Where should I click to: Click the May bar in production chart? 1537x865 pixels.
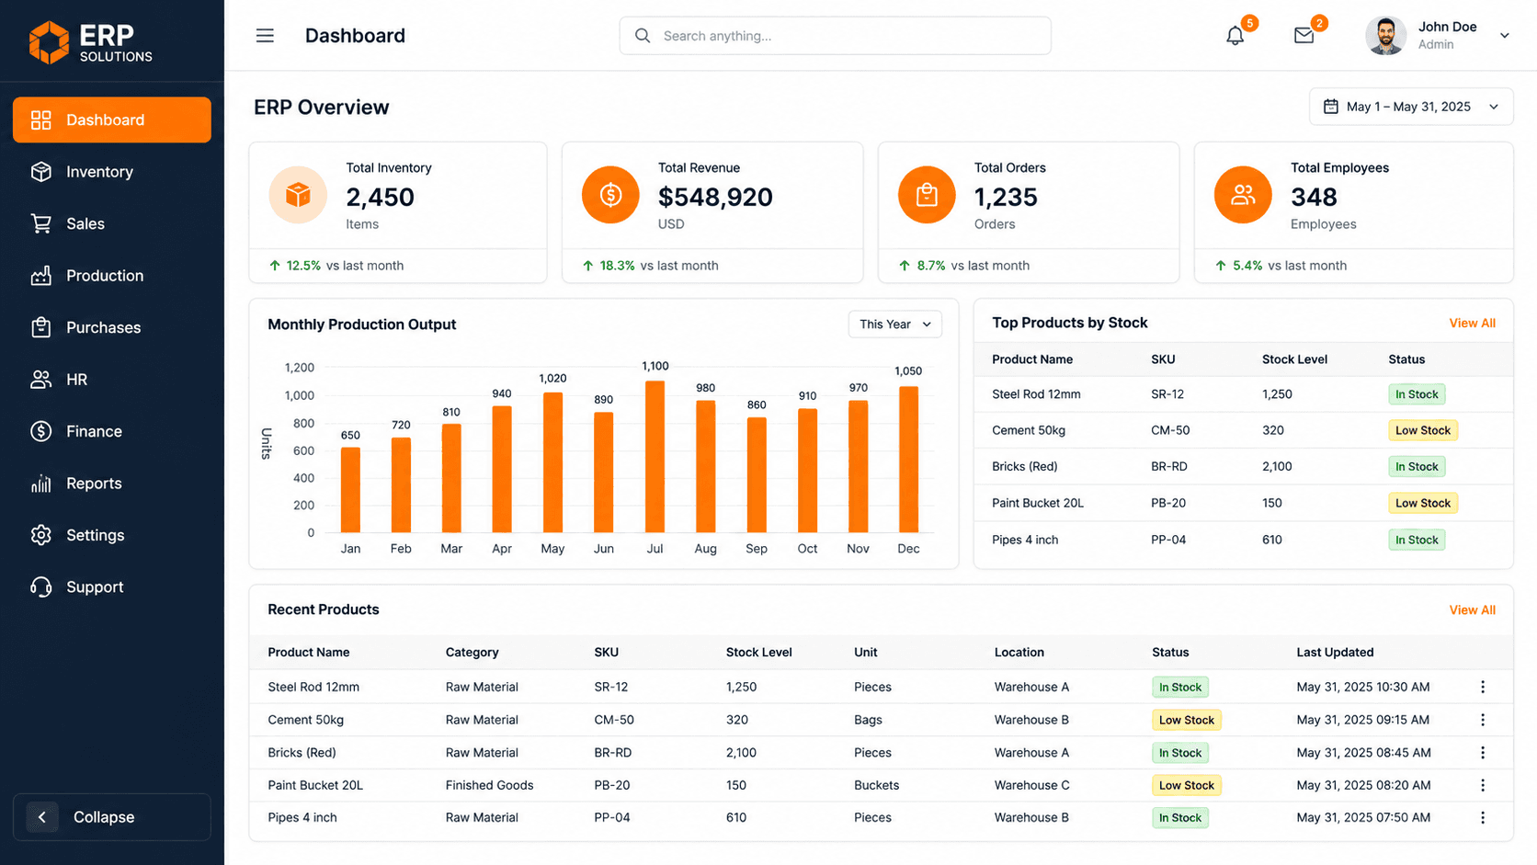(552, 462)
